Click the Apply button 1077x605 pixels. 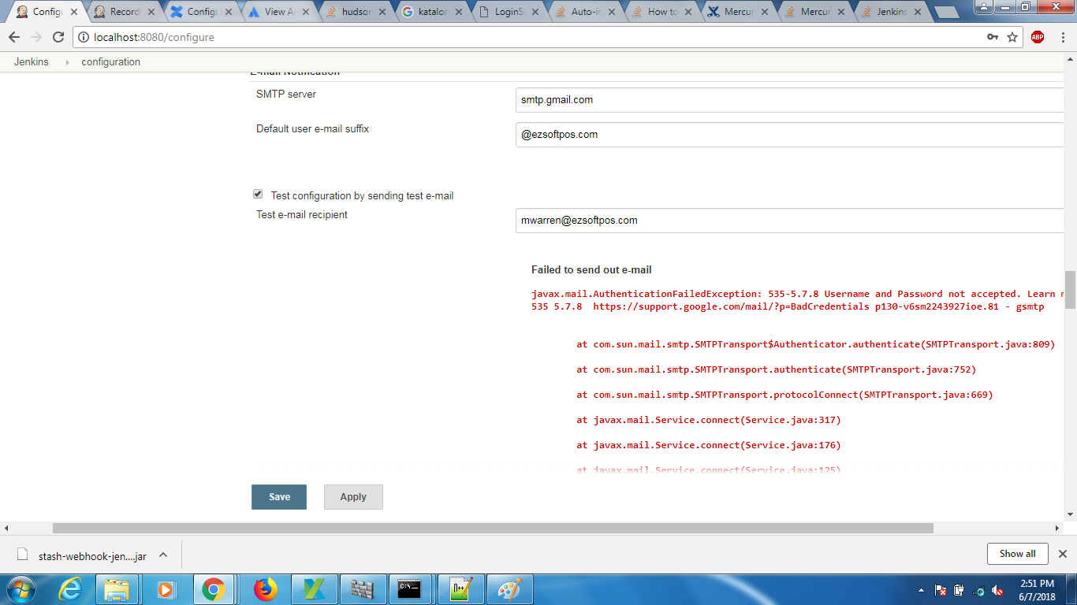click(x=353, y=497)
